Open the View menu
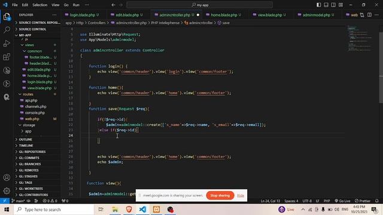 pyautogui.click(x=56, y=5)
